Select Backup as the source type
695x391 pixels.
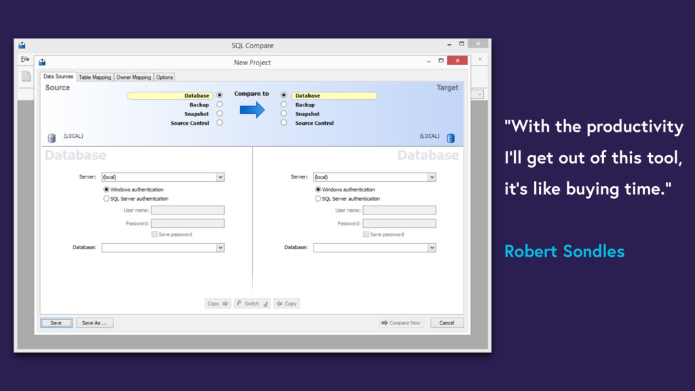(x=219, y=105)
